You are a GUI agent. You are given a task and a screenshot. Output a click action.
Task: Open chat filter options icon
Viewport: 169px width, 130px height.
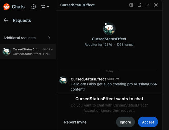click(x=43, y=7)
